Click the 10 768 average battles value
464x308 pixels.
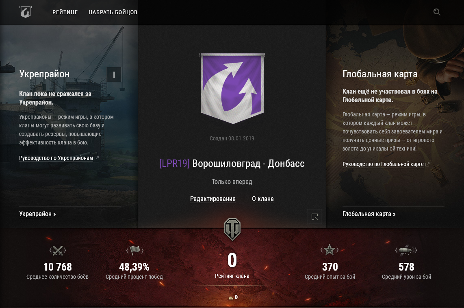tap(57, 267)
